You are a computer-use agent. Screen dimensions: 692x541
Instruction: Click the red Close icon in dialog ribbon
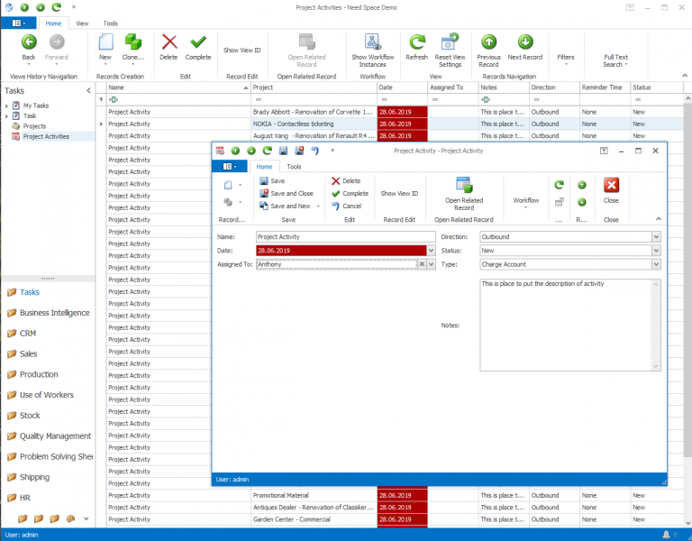(611, 186)
